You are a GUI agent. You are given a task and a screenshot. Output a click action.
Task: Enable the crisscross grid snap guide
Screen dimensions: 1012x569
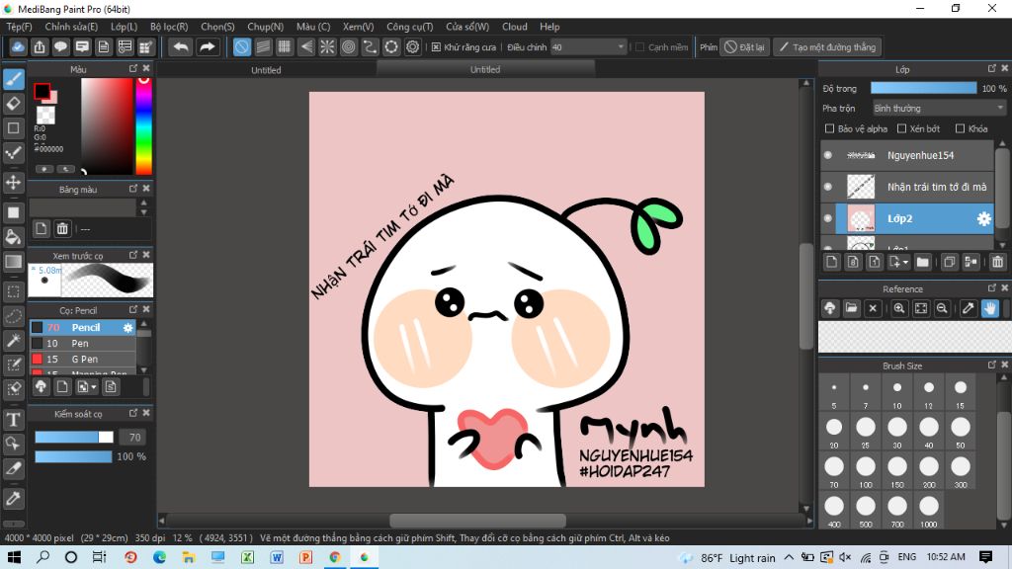click(284, 47)
